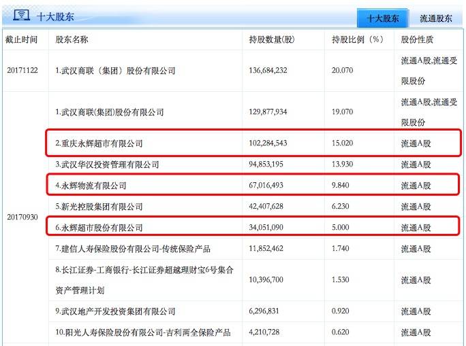The width and height of the screenshot is (466, 346).
Task: Click the ratio value 15.020
Action: [x=343, y=143]
